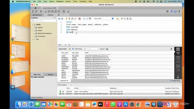Switch to the Object Info tab
This screenshot has width=194, height=109.
coord(37,74)
